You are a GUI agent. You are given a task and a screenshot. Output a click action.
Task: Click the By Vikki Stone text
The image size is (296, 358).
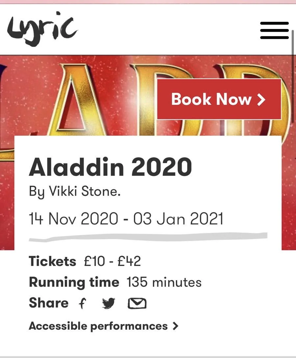pos(75,191)
